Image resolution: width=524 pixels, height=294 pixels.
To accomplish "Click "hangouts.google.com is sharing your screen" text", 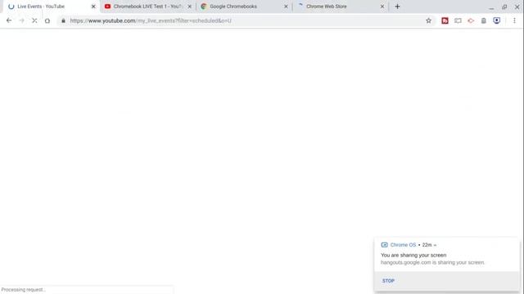I will click(432, 262).
